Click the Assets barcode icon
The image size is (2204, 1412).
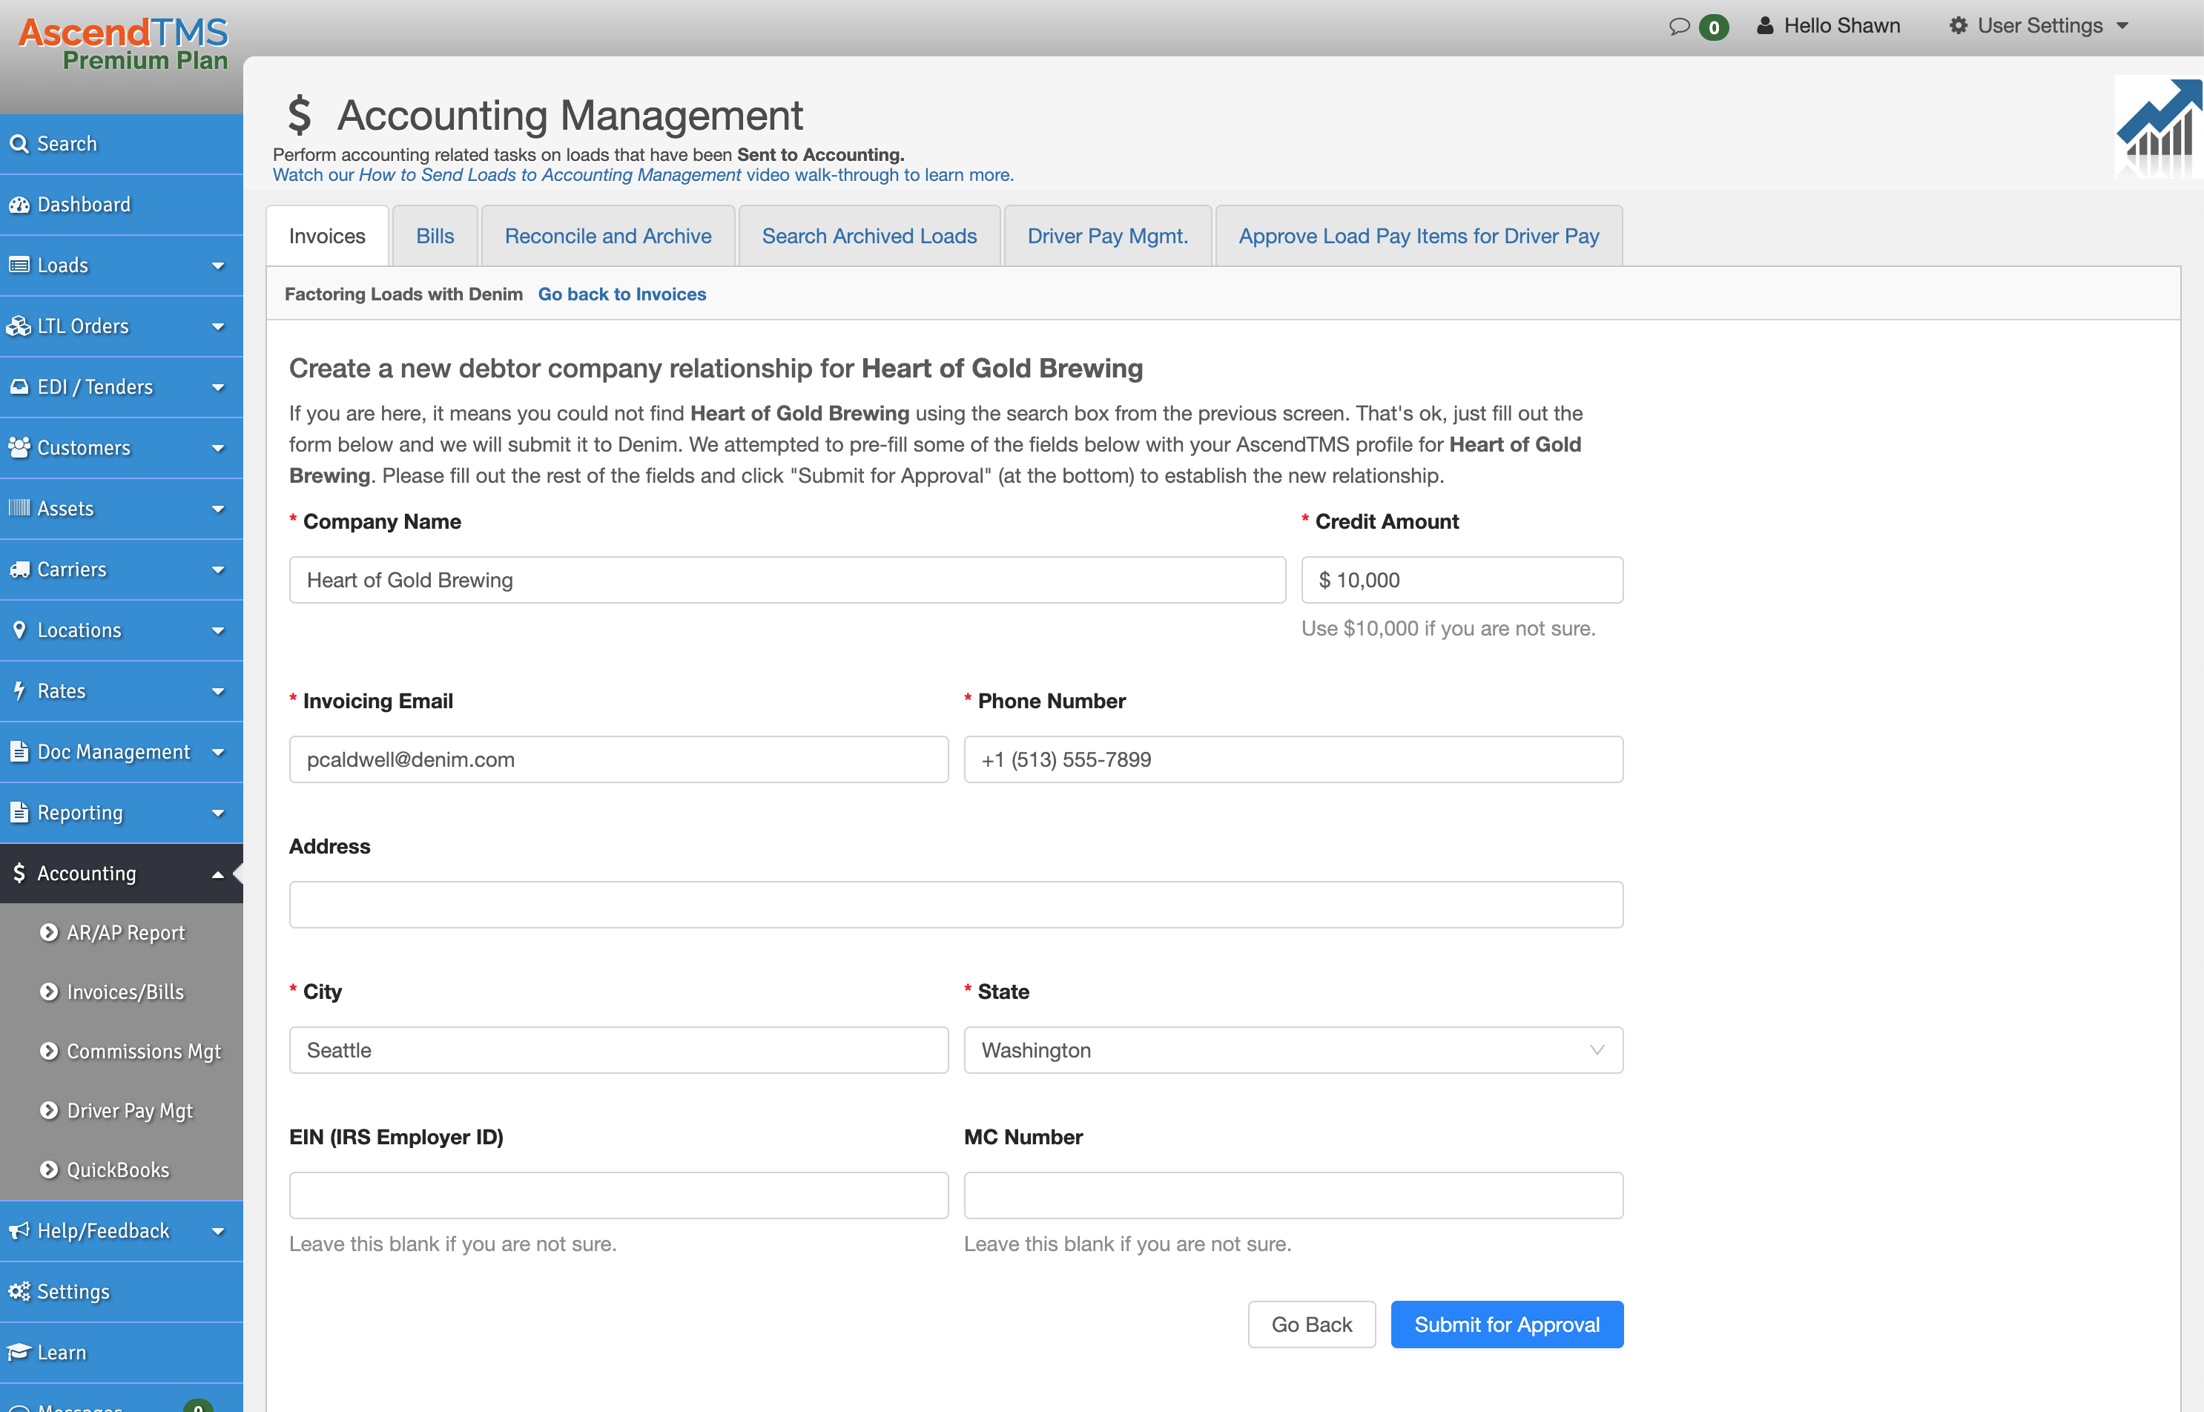coord(19,508)
